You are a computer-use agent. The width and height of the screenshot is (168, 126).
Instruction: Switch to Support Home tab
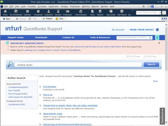click(x=16, y=37)
